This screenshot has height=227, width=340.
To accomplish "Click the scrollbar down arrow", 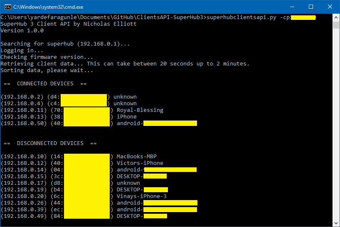I will tap(336, 223).
